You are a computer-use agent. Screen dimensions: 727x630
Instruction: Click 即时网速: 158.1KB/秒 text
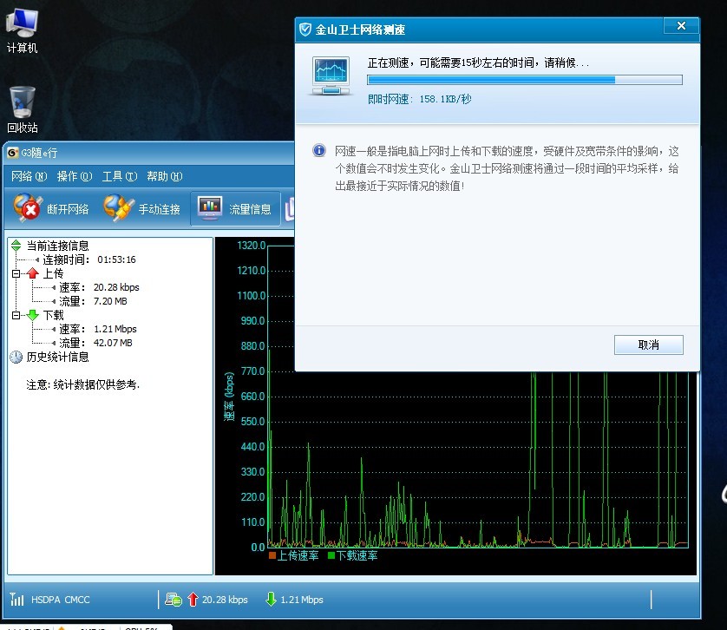pos(420,99)
